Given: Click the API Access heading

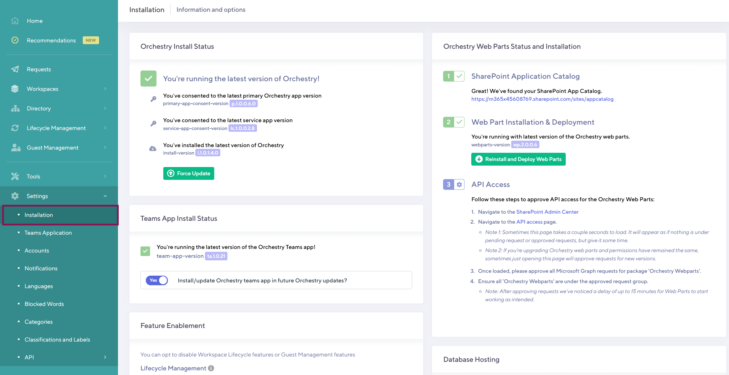Looking at the screenshot, I should (491, 184).
